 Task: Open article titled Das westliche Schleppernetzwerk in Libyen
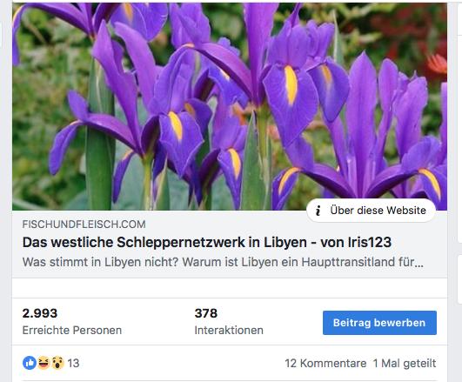coord(207,242)
